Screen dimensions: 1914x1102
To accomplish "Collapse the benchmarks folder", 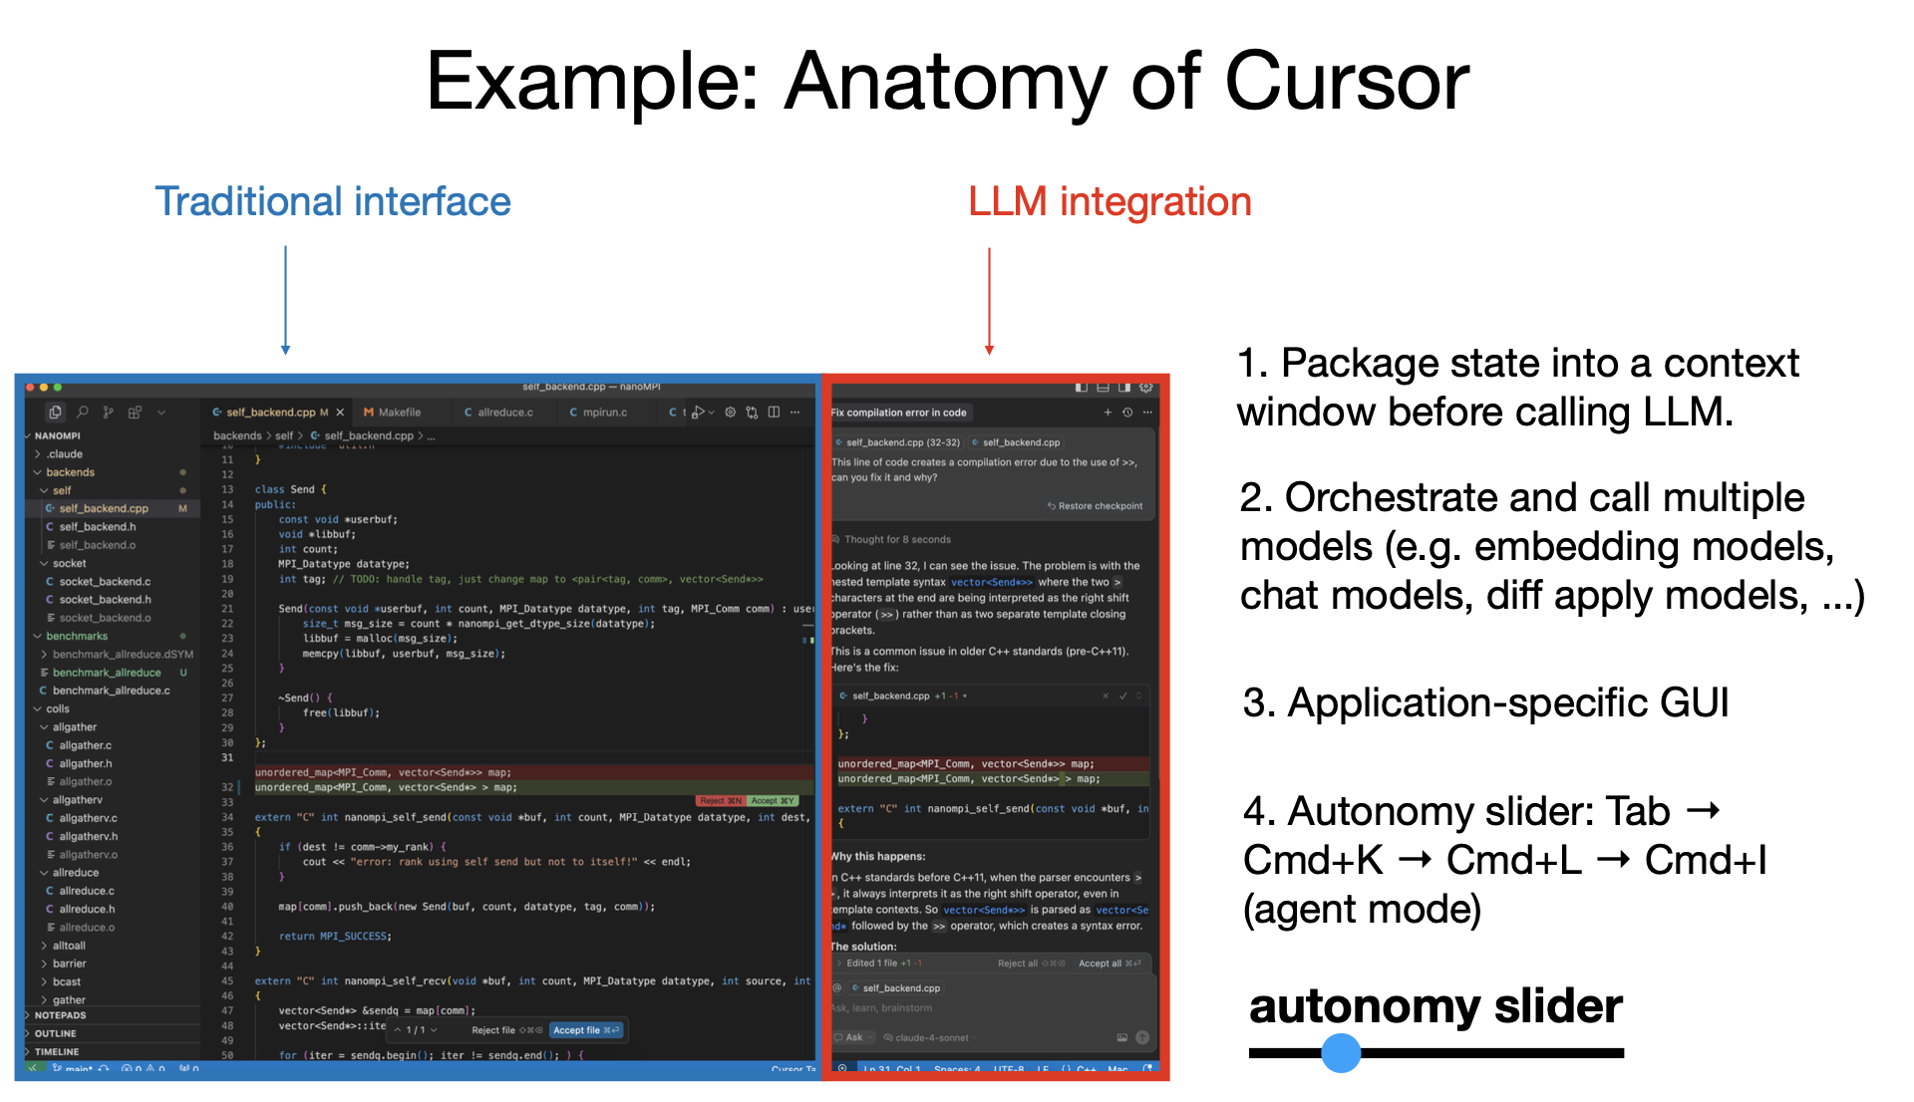I will pyautogui.click(x=111, y=636).
